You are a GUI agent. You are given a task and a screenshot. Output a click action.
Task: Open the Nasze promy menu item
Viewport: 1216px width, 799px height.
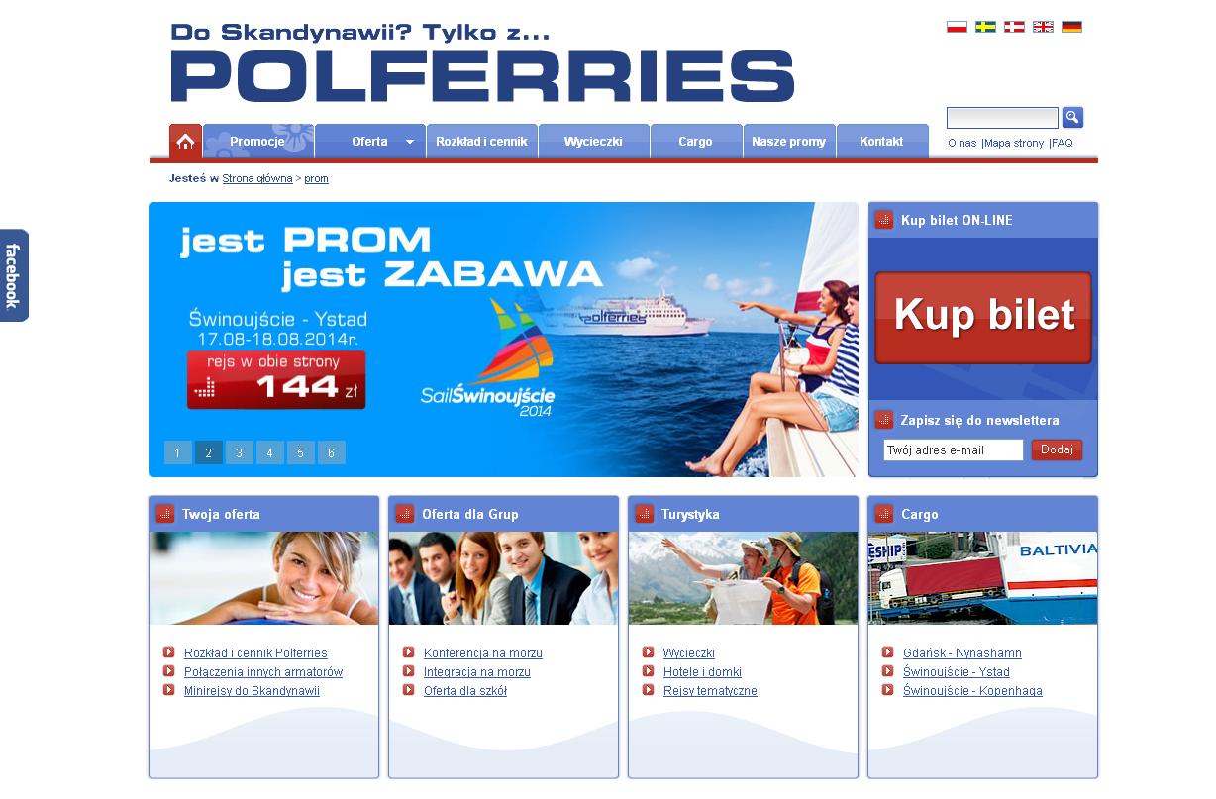tap(788, 141)
